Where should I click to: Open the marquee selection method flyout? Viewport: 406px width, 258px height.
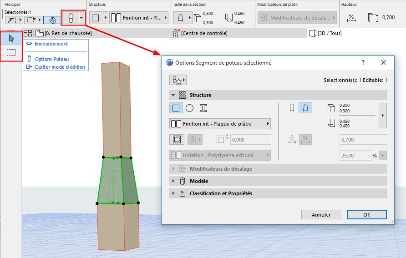(34, 20)
